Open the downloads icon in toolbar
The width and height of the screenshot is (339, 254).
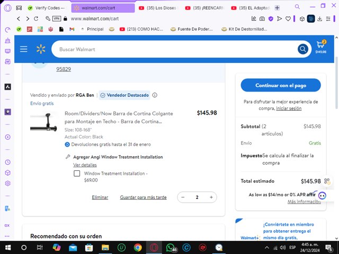319,19
